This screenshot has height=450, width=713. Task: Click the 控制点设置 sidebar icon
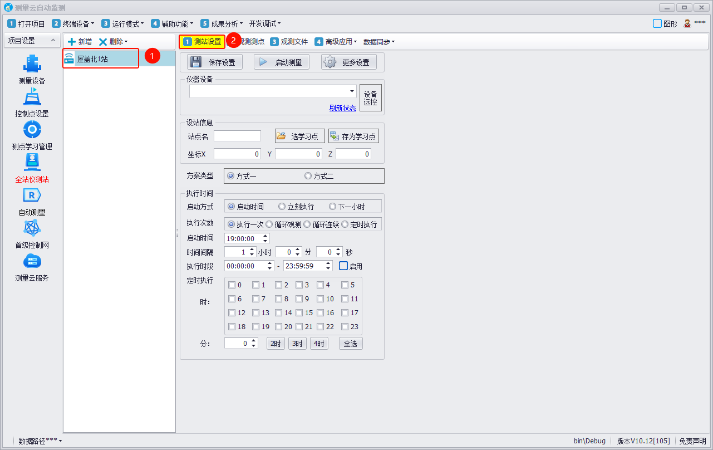(x=32, y=97)
